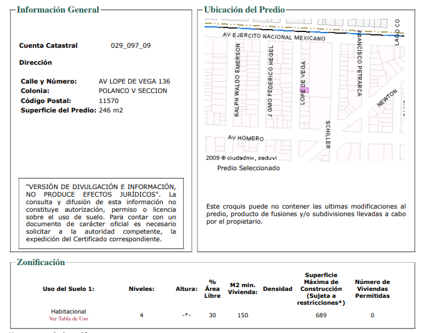The width and height of the screenshot is (422, 333).
Task: Select the cadastral account number 029_097_09
Action: [x=131, y=45]
